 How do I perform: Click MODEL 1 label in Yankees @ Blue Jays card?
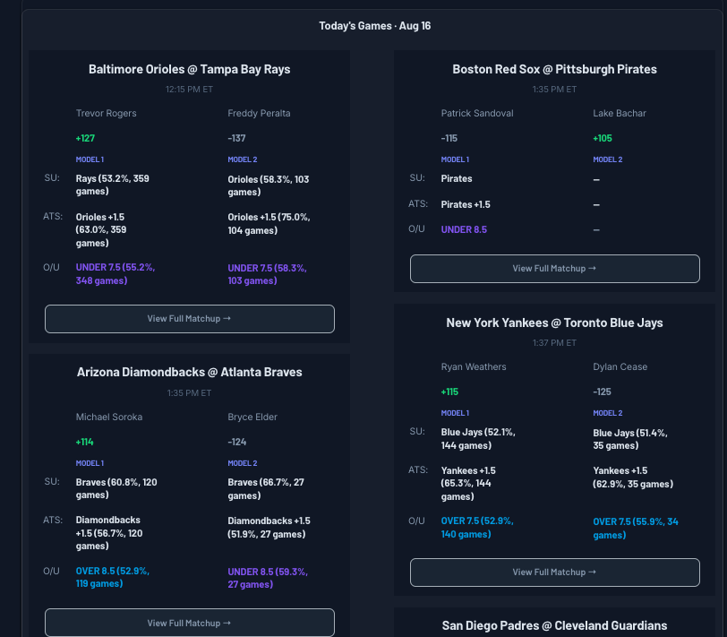456,413
